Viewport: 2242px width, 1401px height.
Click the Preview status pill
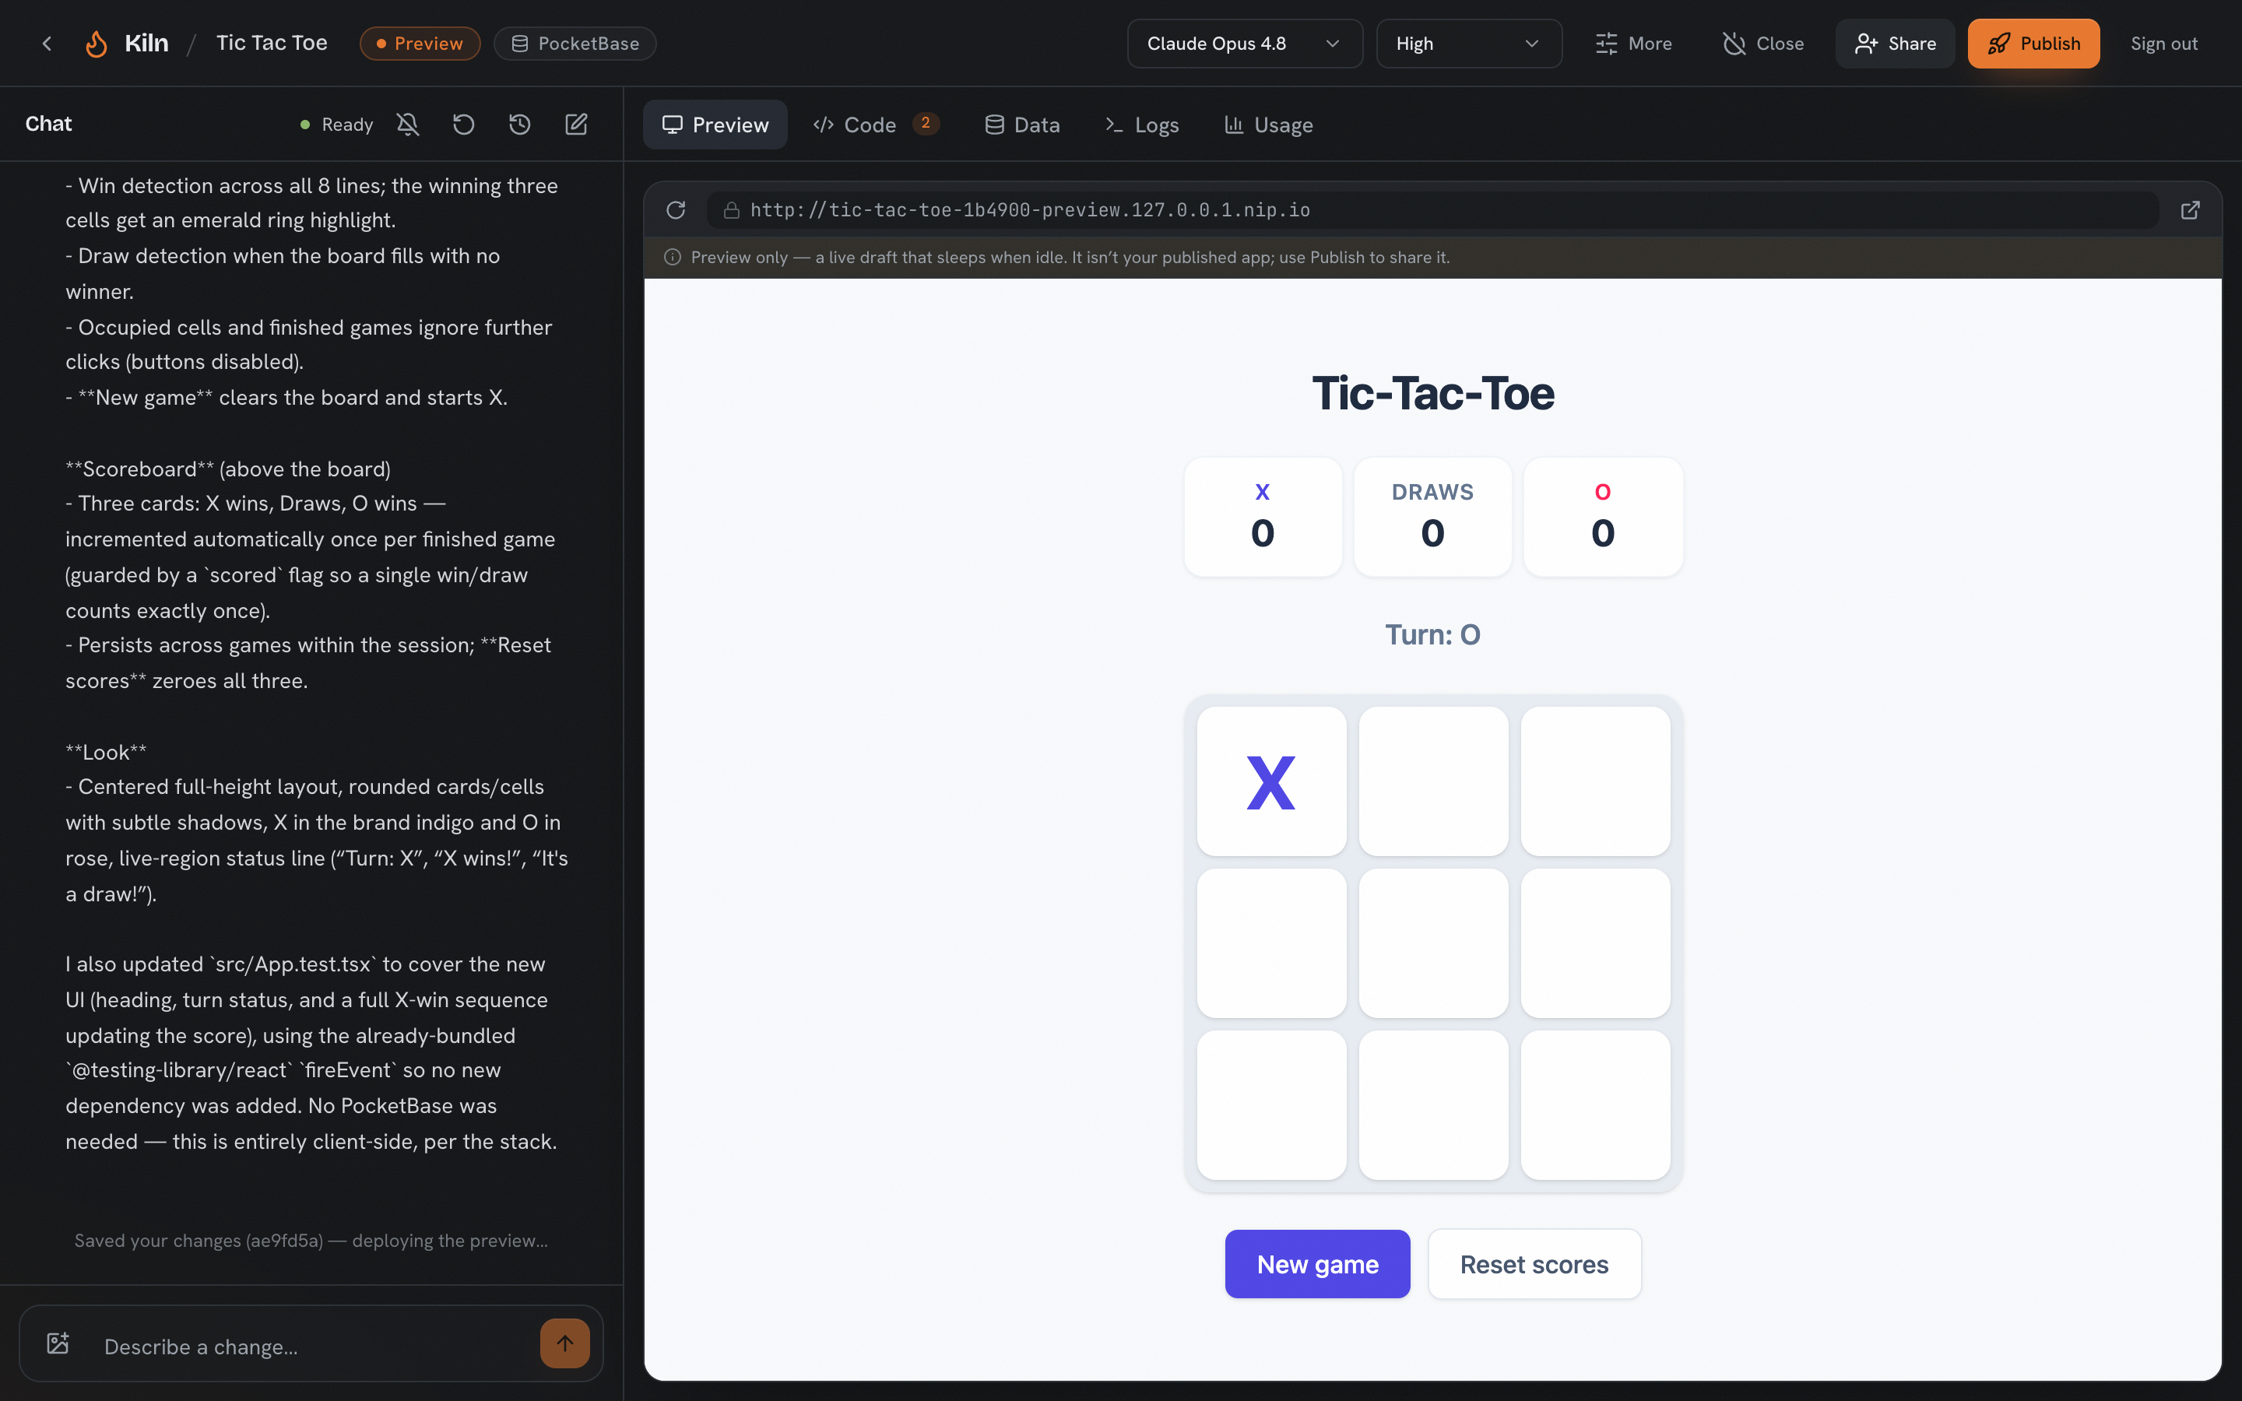[x=420, y=44]
